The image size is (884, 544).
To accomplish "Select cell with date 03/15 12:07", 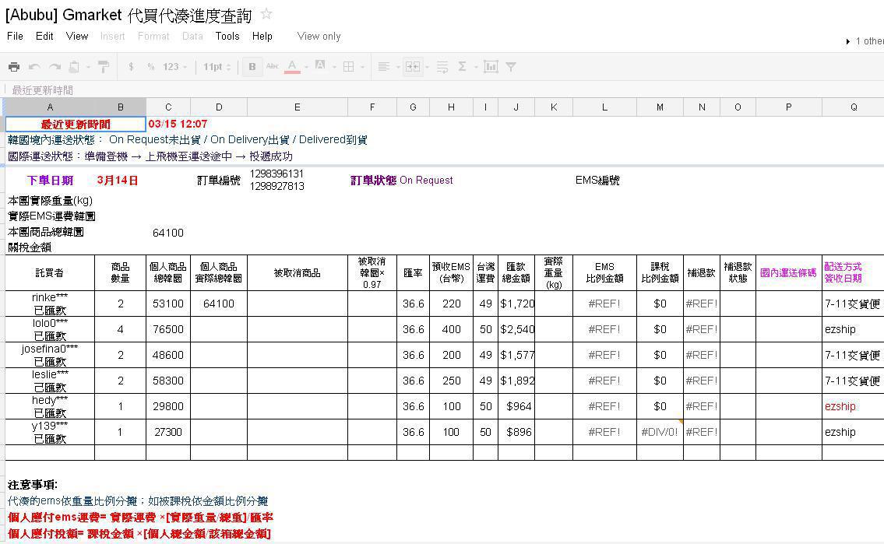I will click(x=178, y=124).
